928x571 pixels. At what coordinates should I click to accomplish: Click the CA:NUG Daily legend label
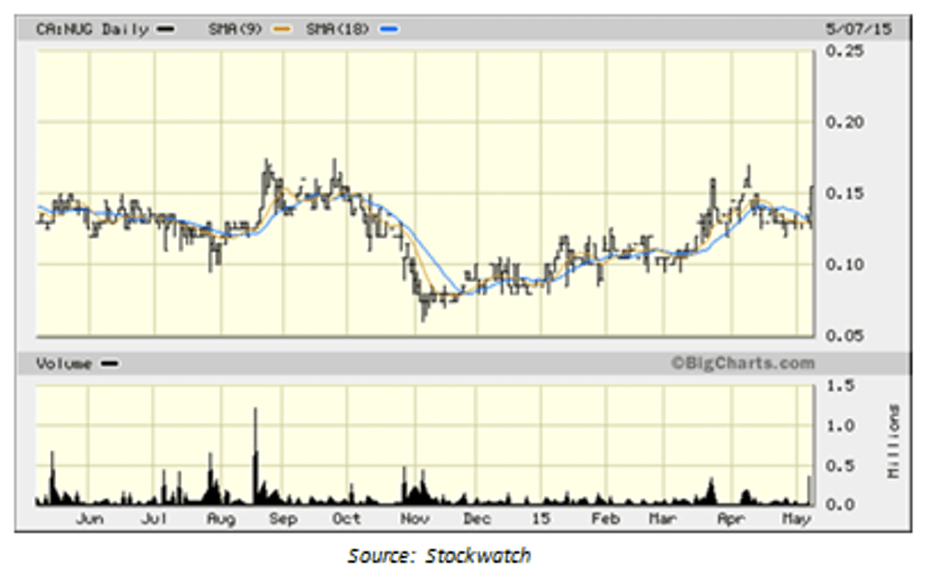[92, 29]
